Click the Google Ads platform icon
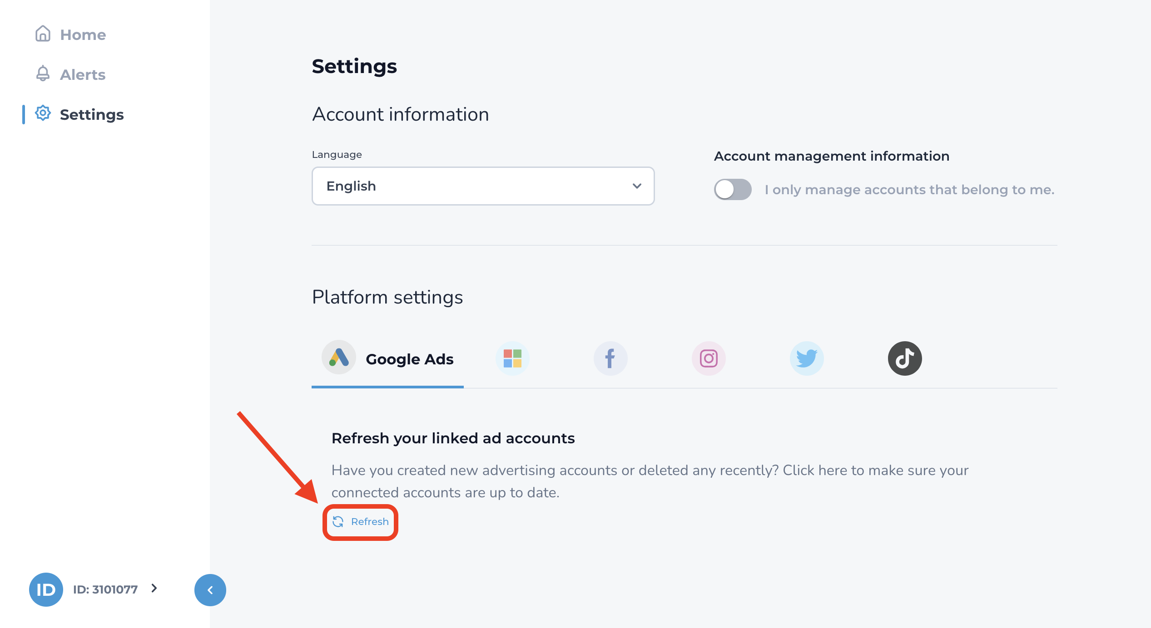This screenshot has height=628, width=1151. 337,358
